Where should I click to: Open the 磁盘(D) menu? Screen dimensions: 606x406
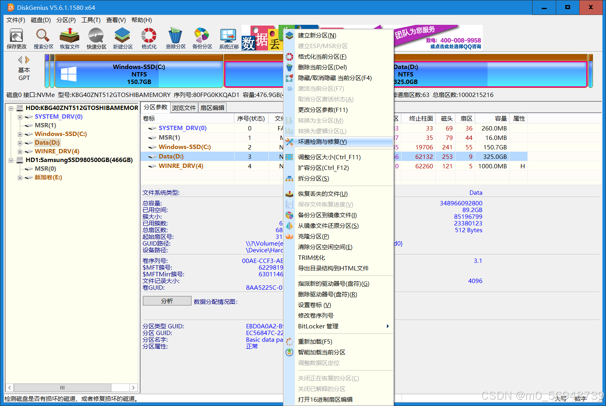41,20
